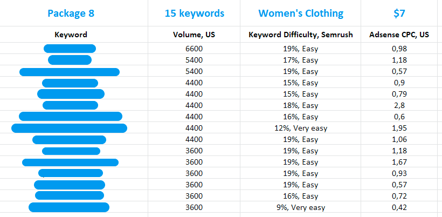442x217 pixels.
Task: Select the "$7" price cell
Action: [399, 13]
